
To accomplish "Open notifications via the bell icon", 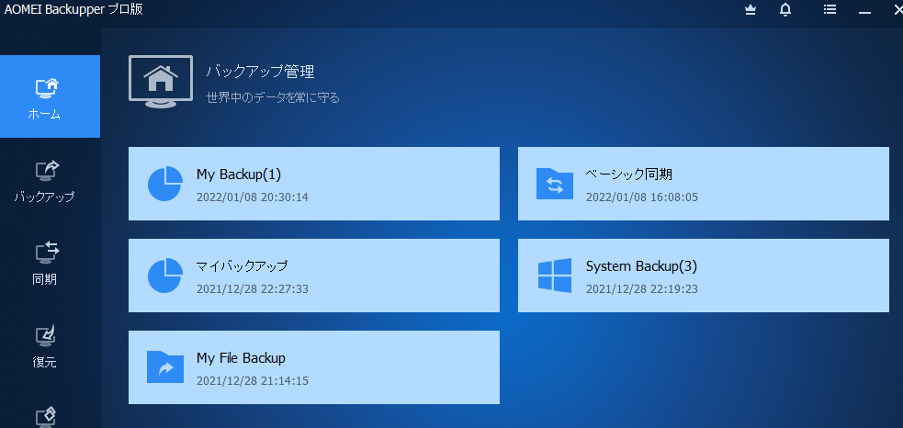I will [x=784, y=10].
